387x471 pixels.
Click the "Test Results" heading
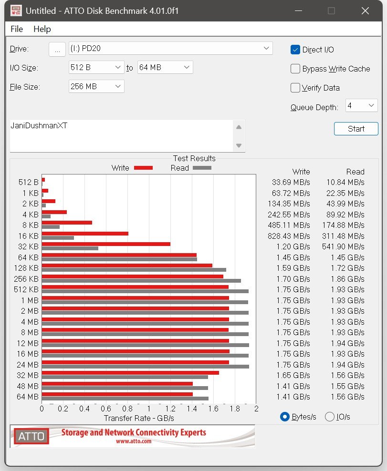pos(194,158)
